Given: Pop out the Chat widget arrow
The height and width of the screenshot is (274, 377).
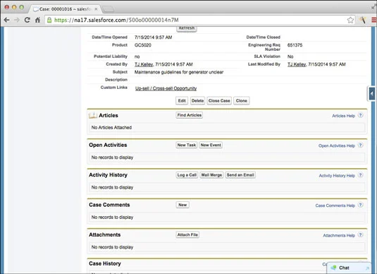Looking at the screenshot, I should click(367, 268).
